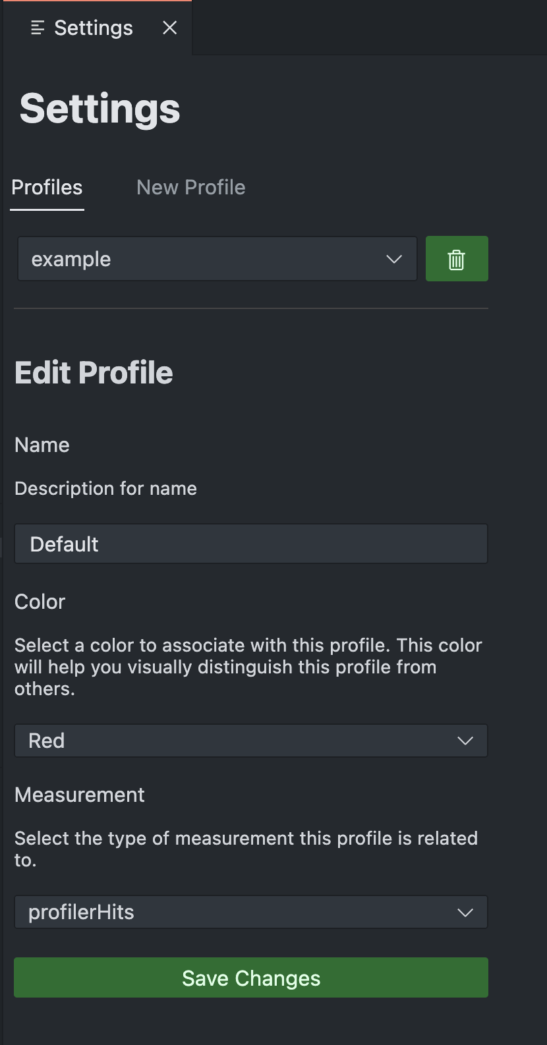Focus the Name field containing Default
Screen dimensions: 547x1045
coord(250,544)
